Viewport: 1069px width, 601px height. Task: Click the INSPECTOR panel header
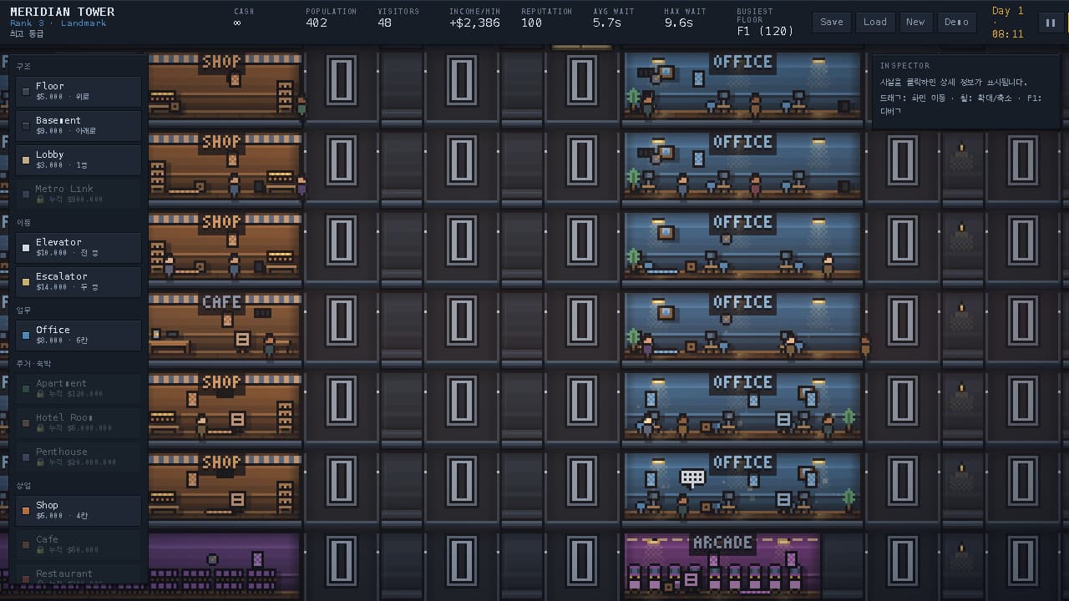coord(904,65)
